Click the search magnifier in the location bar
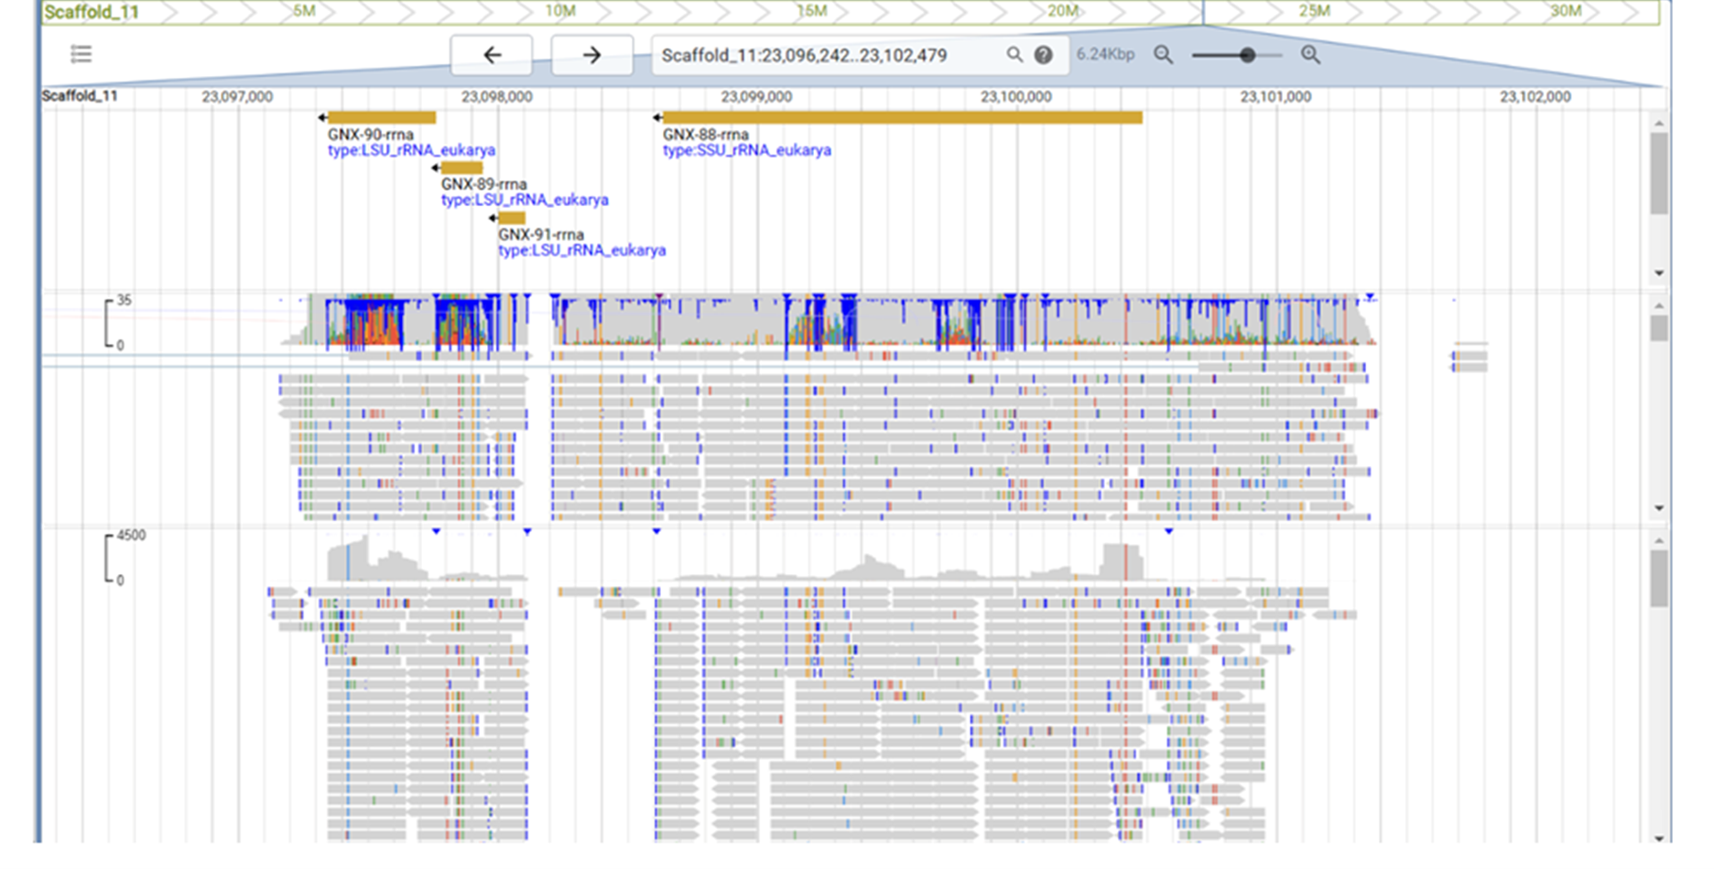 [1015, 55]
